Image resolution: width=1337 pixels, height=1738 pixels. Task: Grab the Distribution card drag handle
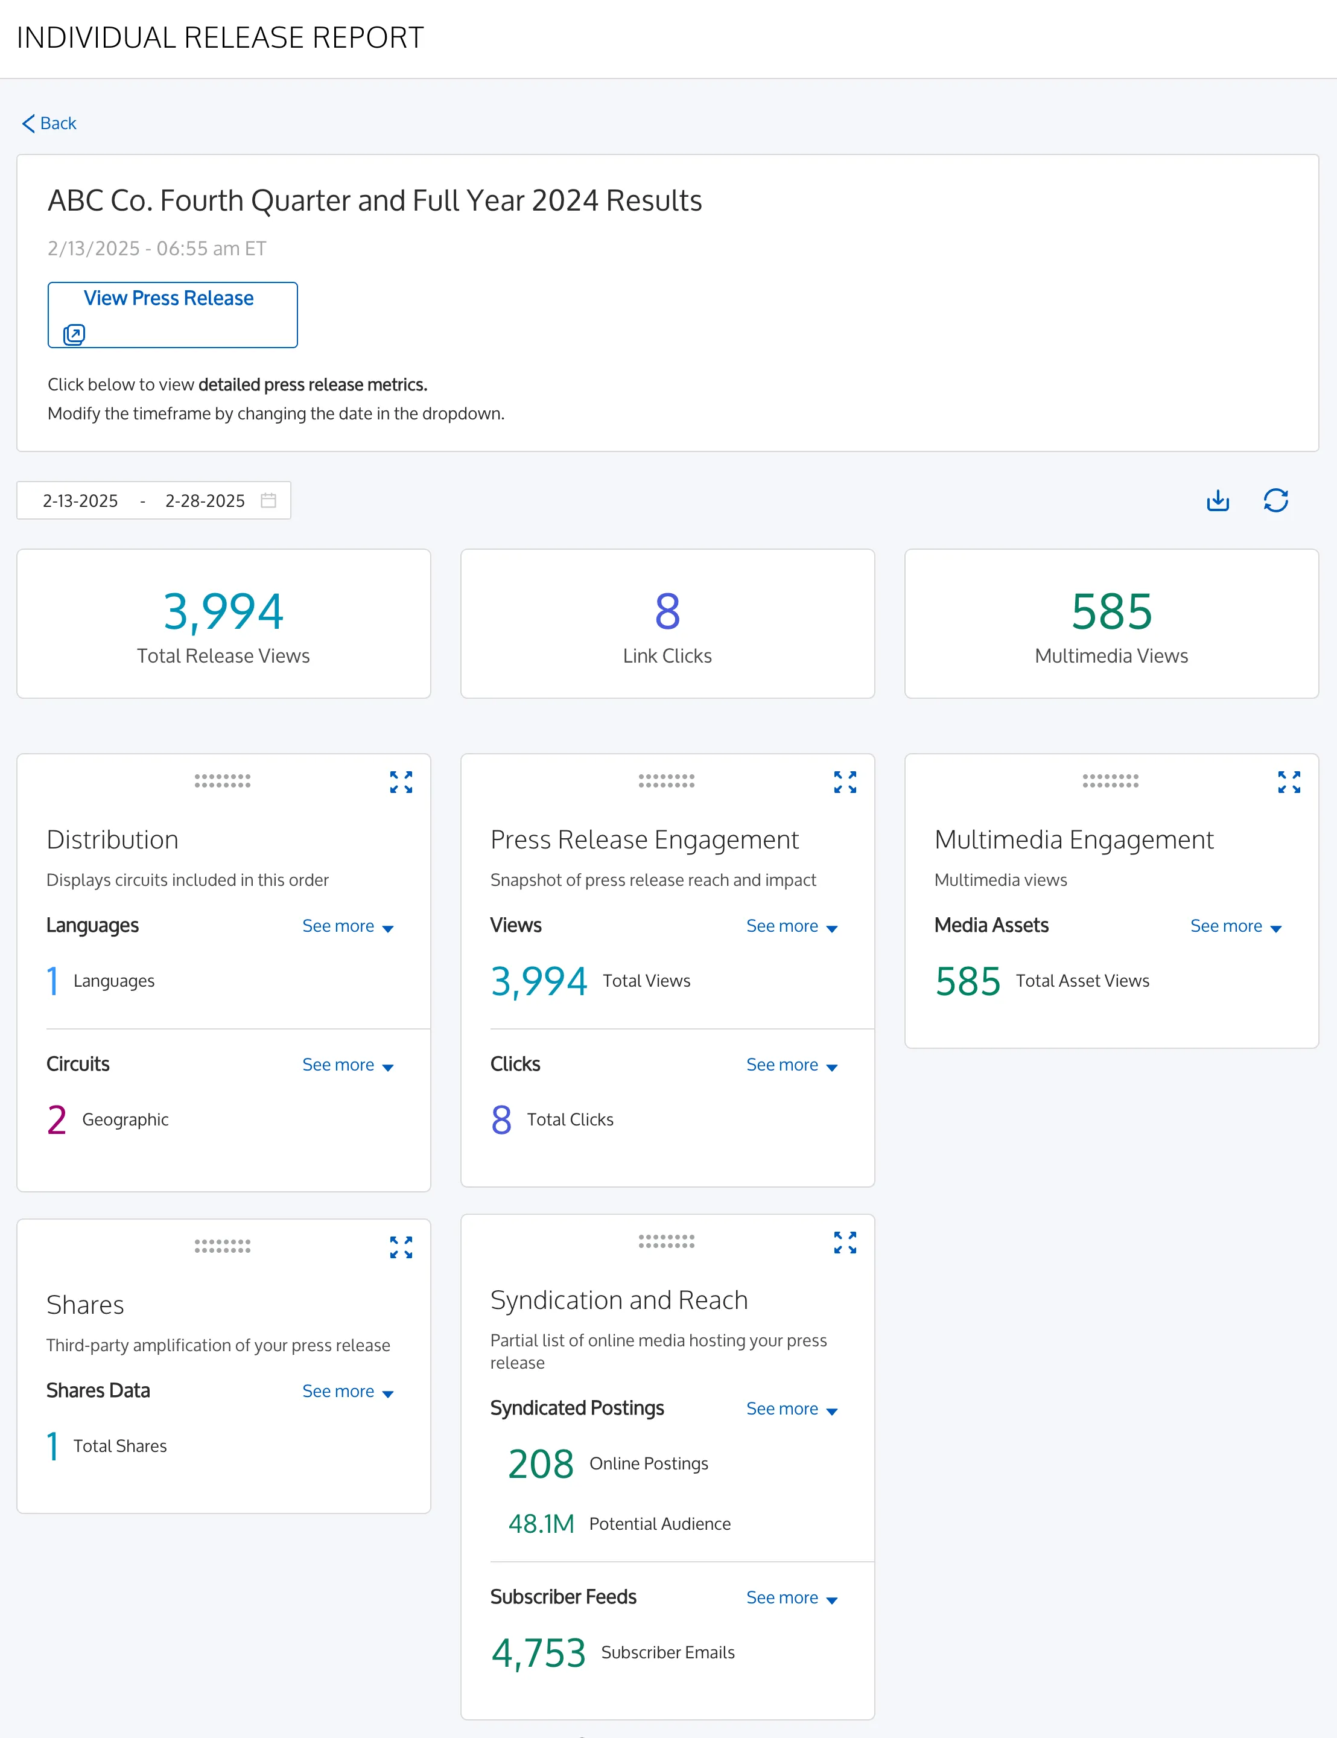click(223, 781)
